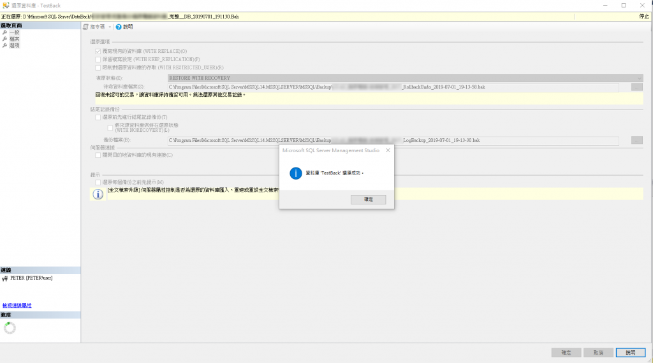Image resolution: width=653 pixels, height=363 pixels.
Task: Toggle WITH RESTRICTED_USER checkbox
Action: point(98,68)
